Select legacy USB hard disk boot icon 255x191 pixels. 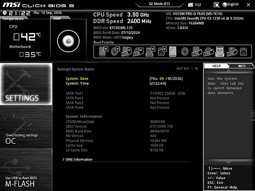196,51
